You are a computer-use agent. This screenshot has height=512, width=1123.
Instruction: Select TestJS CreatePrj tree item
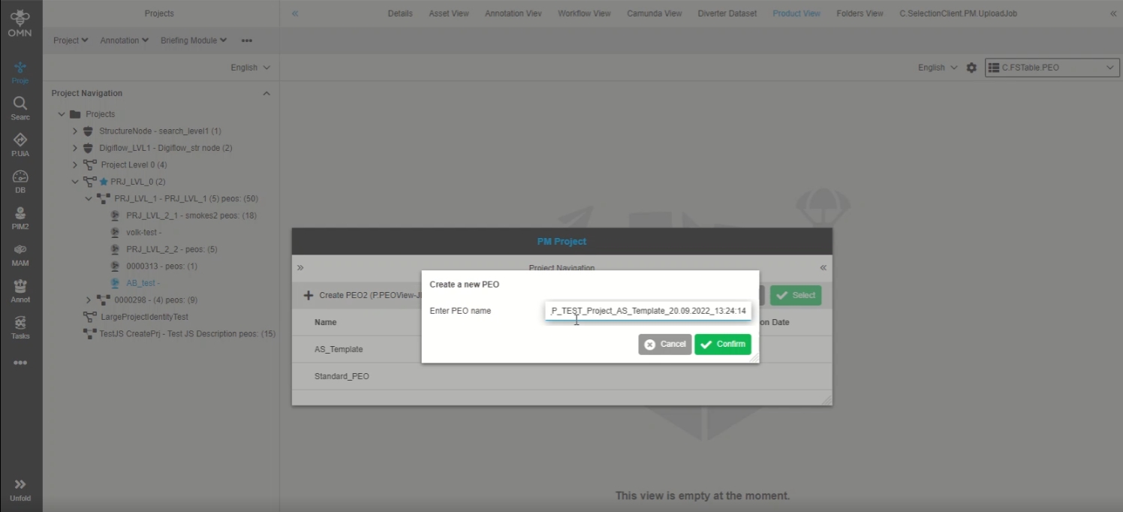pyautogui.click(x=188, y=334)
